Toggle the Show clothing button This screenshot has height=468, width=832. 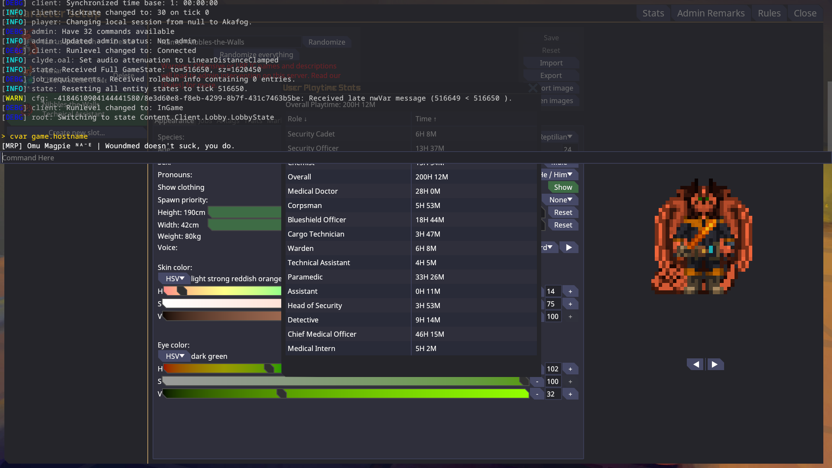click(563, 187)
